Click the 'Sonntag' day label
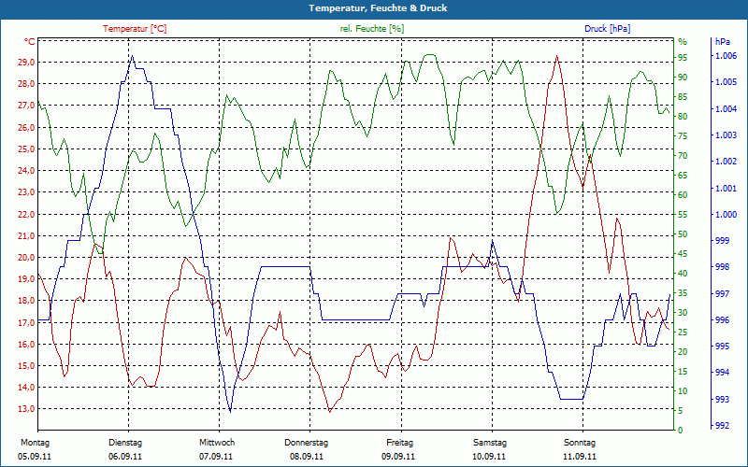The image size is (748, 467). (x=580, y=443)
